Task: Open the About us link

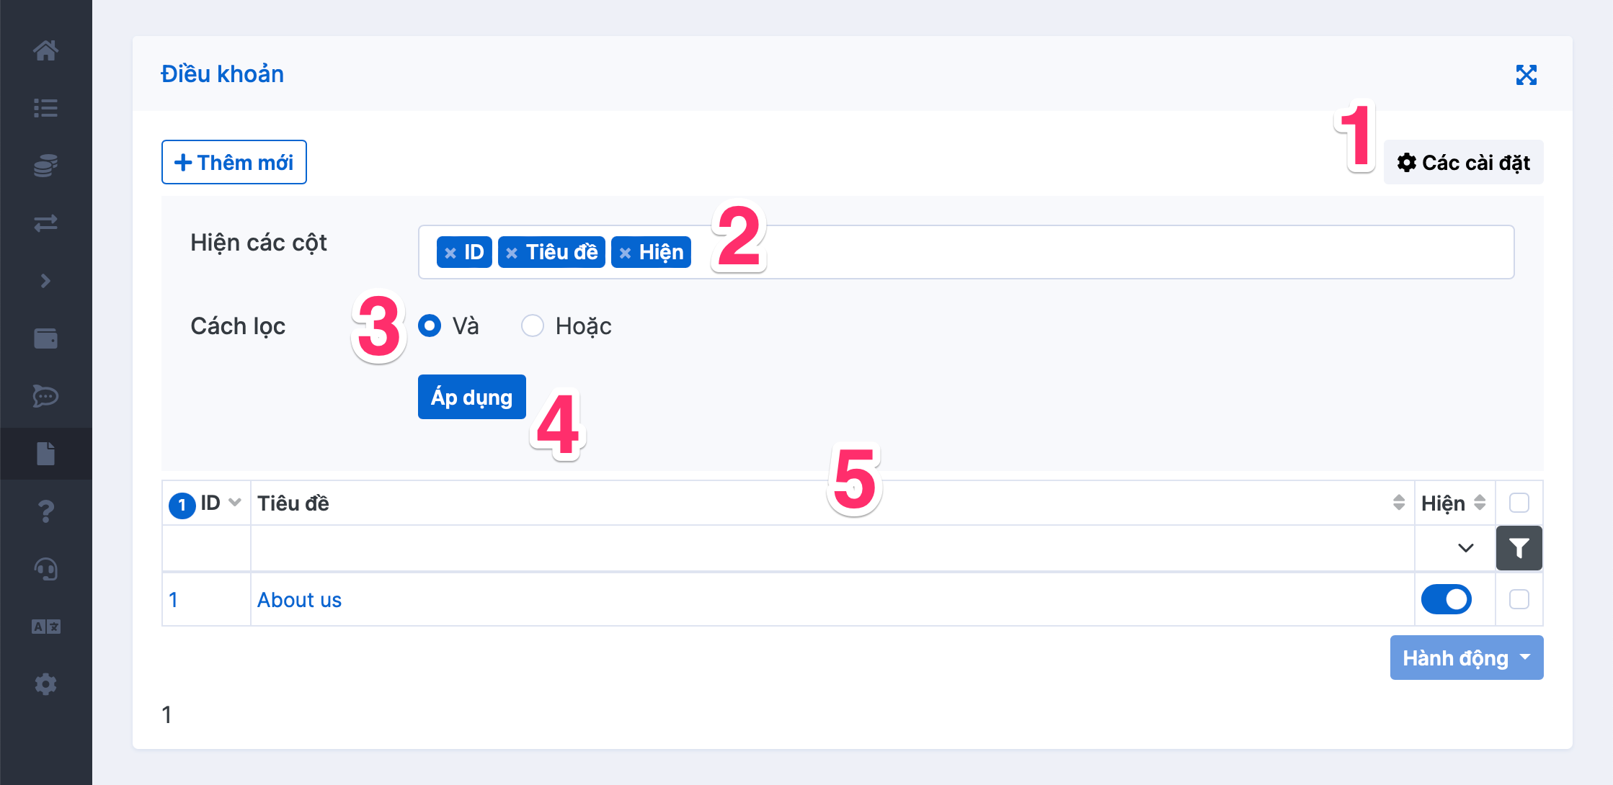Action: click(299, 600)
